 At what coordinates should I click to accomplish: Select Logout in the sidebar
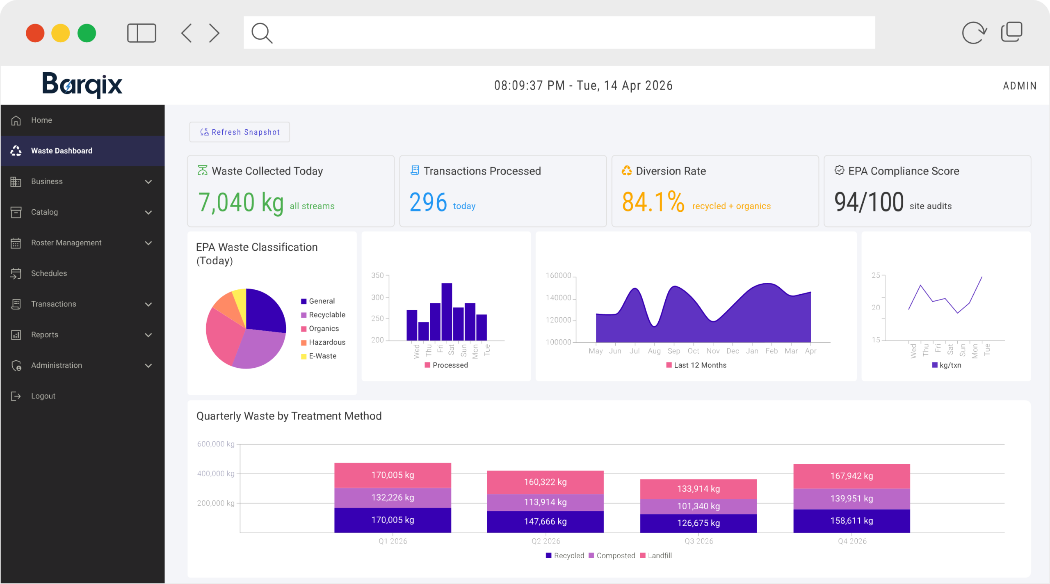click(82, 396)
